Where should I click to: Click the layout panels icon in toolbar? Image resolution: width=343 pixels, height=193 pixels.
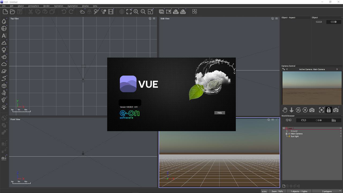(195, 12)
